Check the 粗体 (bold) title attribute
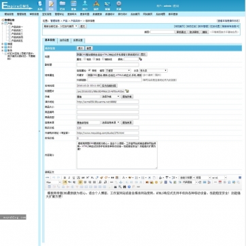 tap(85, 59)
